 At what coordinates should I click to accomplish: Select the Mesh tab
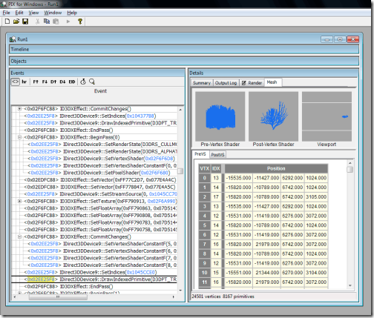coord(272,82)
